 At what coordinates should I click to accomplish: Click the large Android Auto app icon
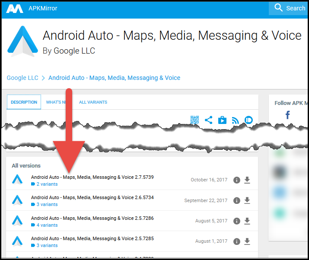(x=22, y=41)
